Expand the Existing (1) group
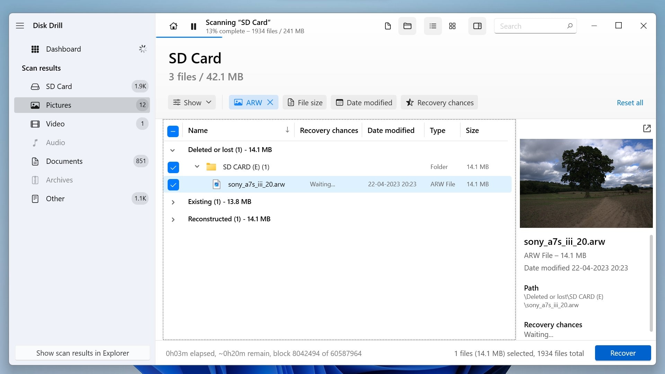 (x=173, y=202)
